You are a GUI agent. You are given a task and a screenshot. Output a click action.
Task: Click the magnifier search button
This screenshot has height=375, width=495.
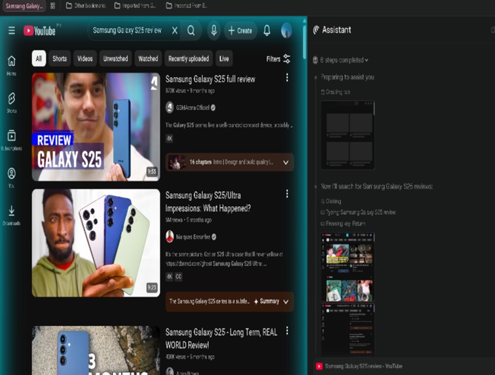tap(191, 31)
